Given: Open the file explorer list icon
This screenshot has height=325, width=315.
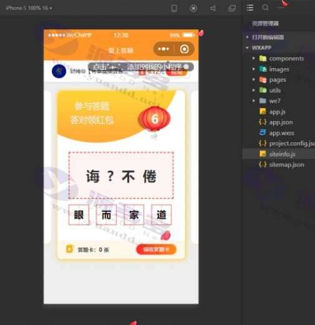Looking at the screenshot, I should (250, 8).
